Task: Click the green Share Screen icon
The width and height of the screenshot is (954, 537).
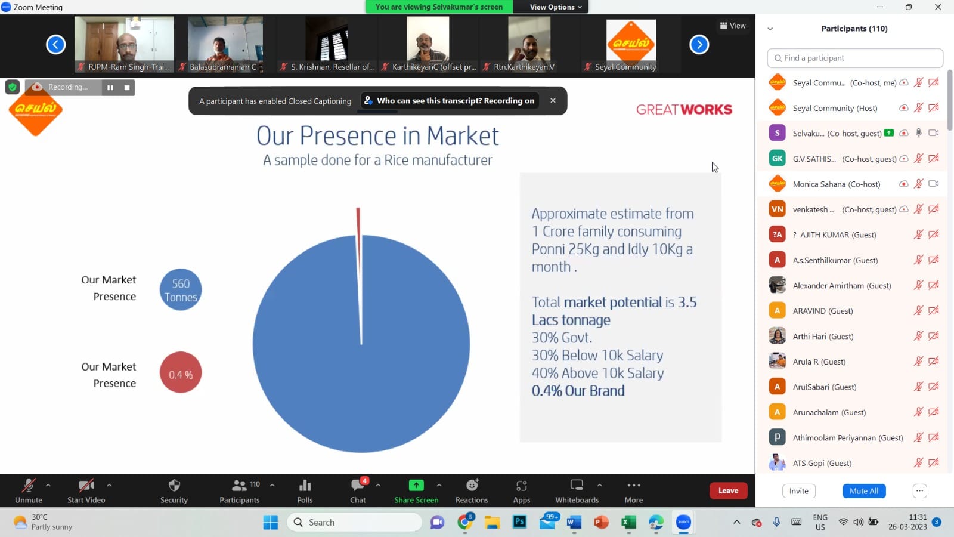Action: click(x=416, y=486)
